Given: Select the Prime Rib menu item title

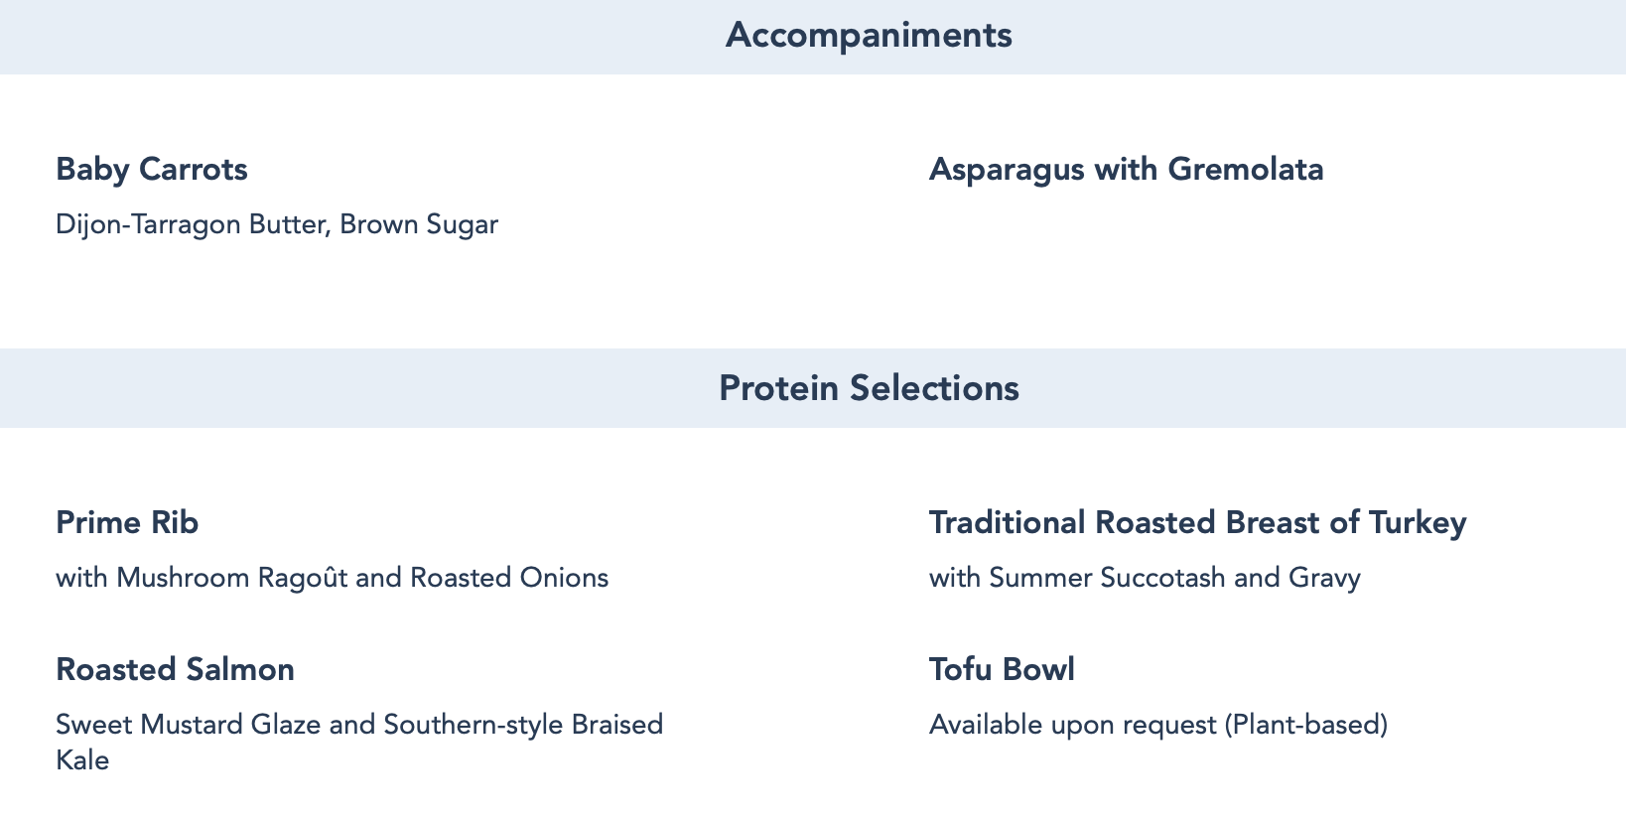Looking at the screenshot, I should pos(127,523).
